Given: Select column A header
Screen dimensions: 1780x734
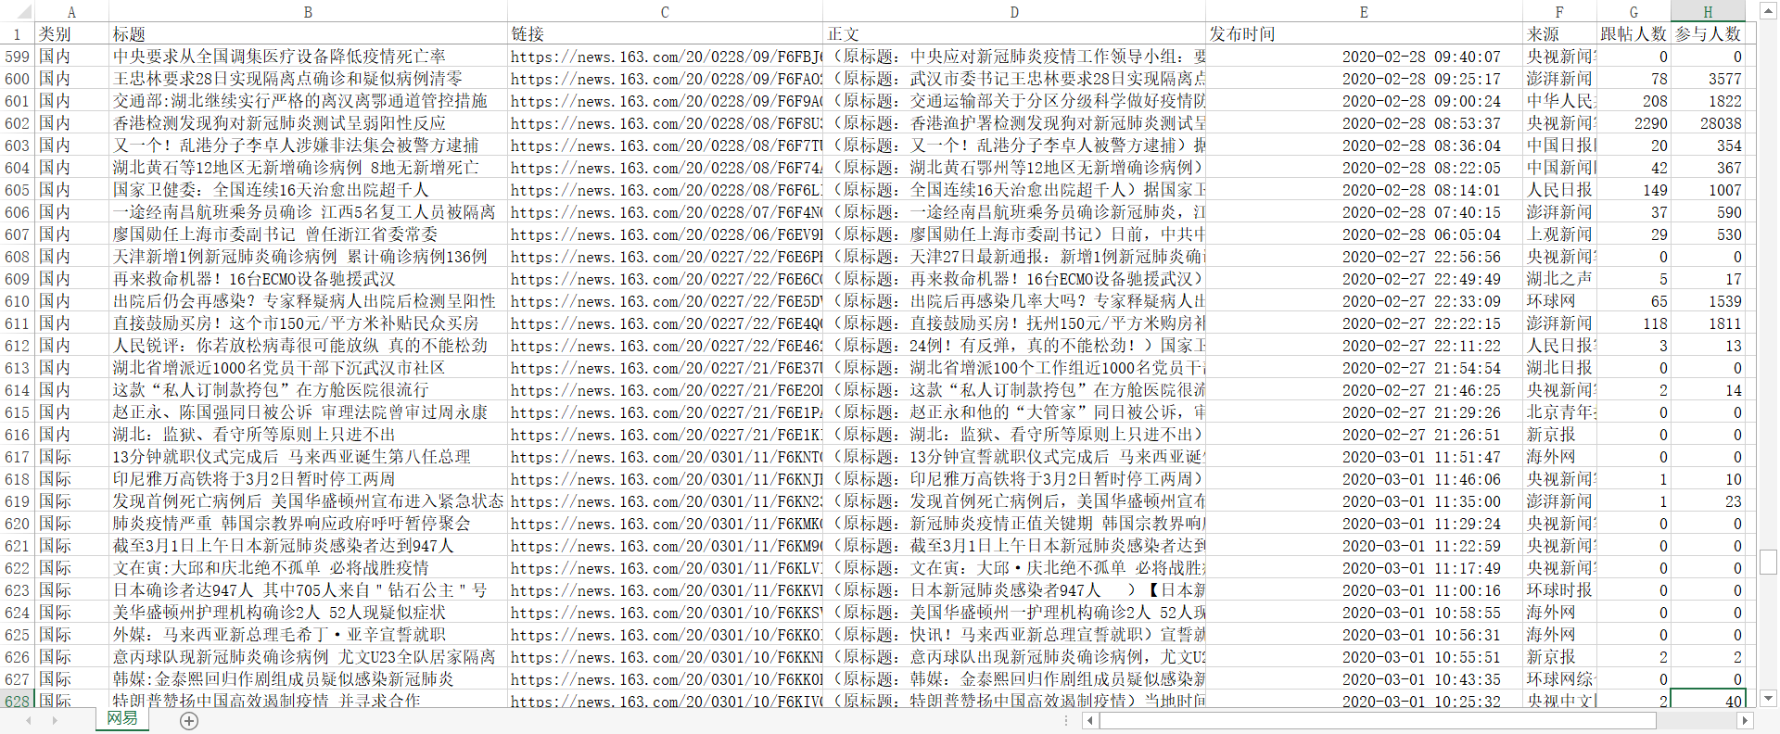Looking at the screenshot, I should [x=71, y=11].
